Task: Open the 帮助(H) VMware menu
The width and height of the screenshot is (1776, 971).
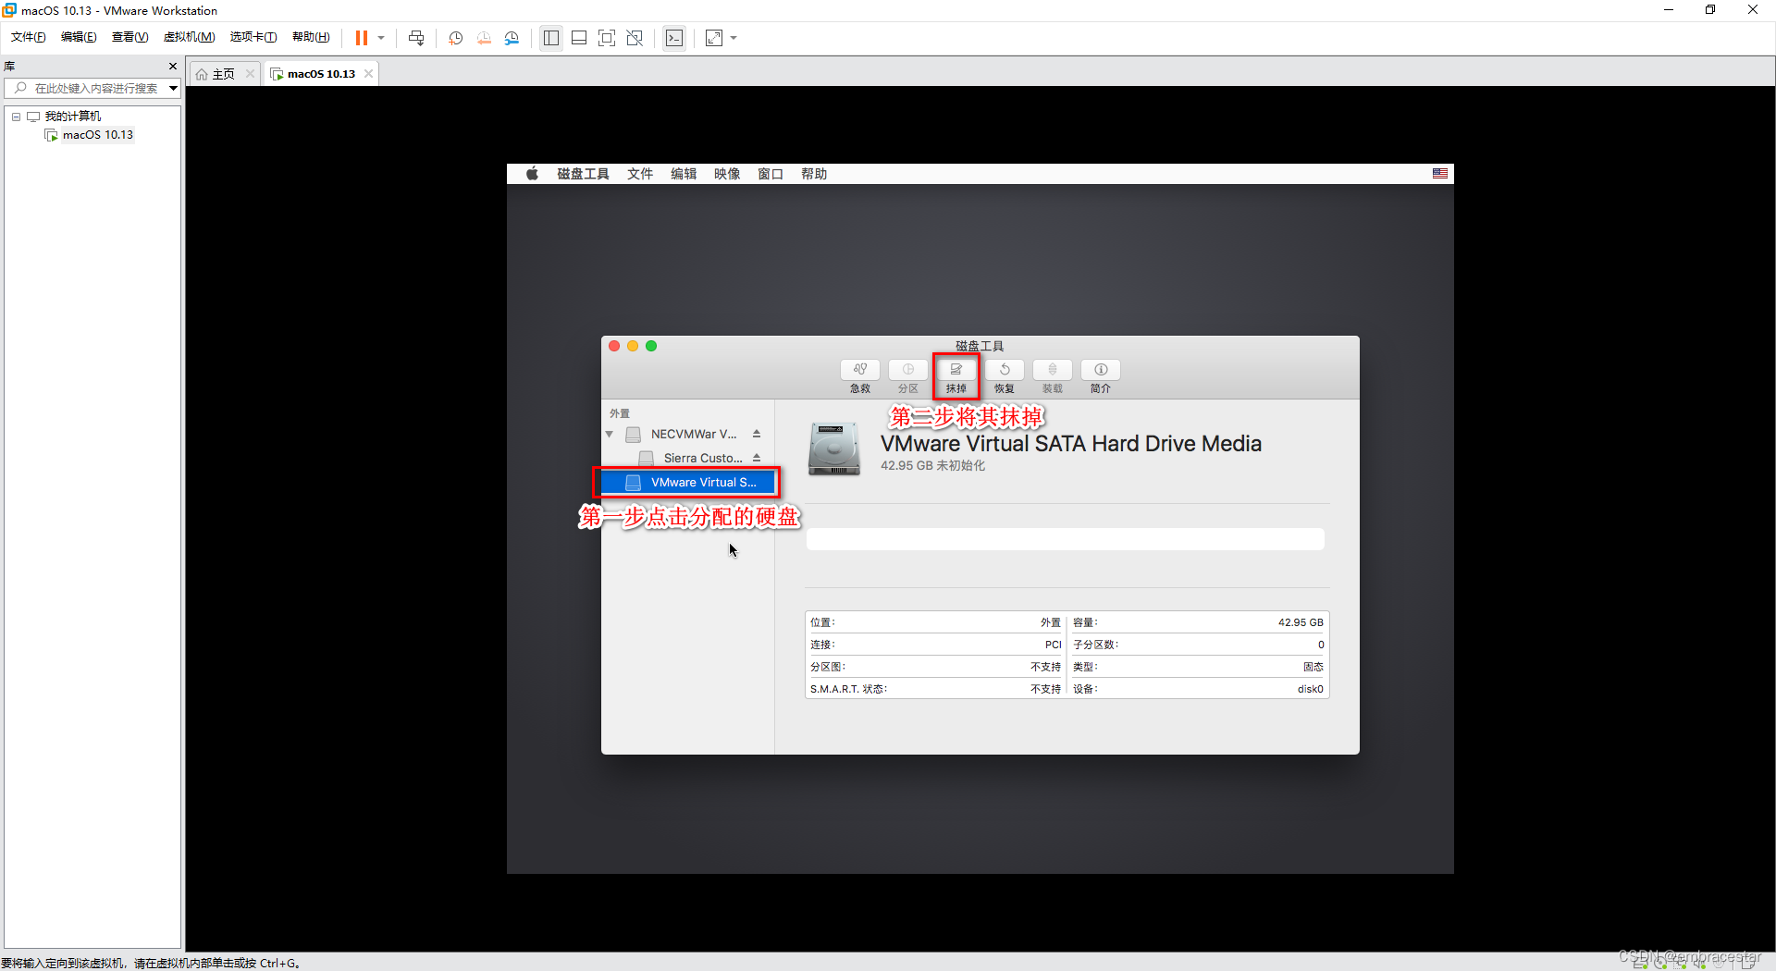Action: point(311,37)
